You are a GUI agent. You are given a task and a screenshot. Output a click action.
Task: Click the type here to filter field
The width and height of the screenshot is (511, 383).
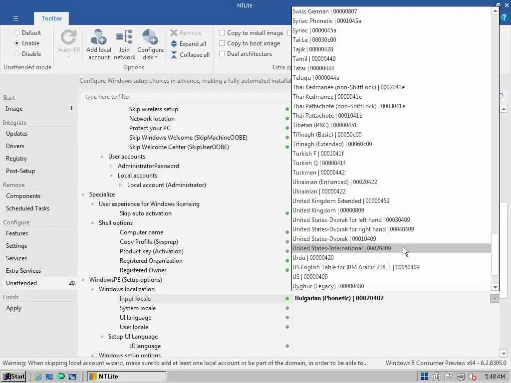tap(185, 97)
